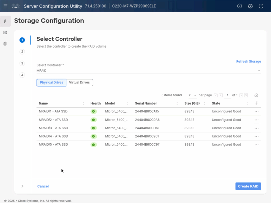The width and height of the screenshot is (271, 203).
Task: Click Unconfigured Good state for MRAID/1
Action: tap(227, 111)
